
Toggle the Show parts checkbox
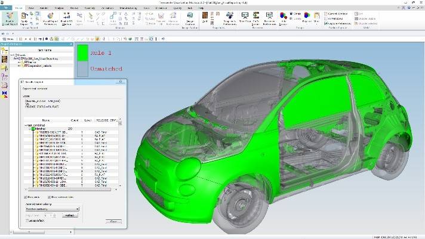tap(26, 197)
